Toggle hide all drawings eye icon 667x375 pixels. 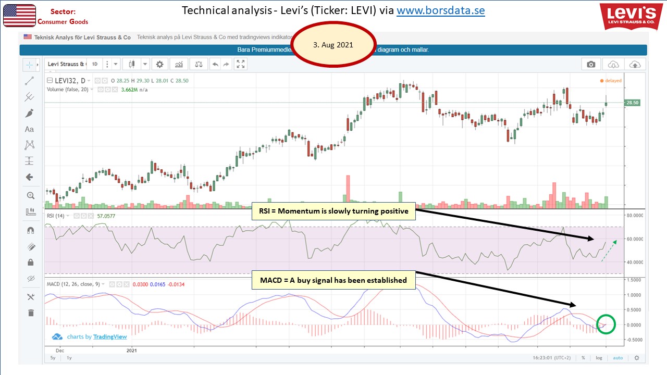click(x=30, y=278)
